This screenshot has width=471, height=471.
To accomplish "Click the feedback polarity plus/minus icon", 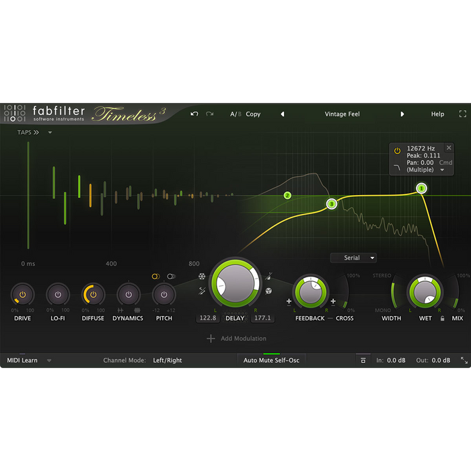I will pyautogui.click(x=289, y=301).
